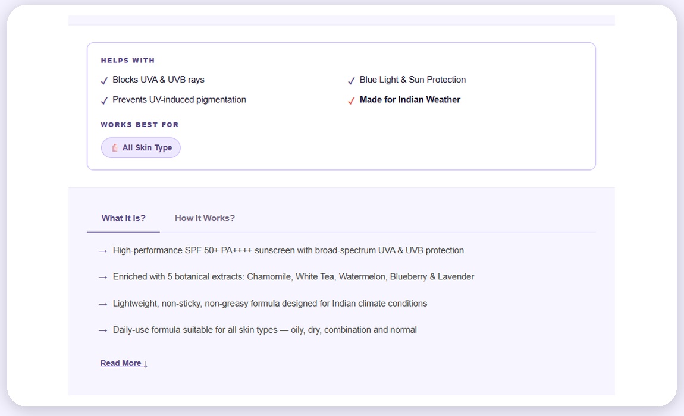Click the Enriched with 5 botanical extracts line
684x416 pixels.
(x=294, y=276)
